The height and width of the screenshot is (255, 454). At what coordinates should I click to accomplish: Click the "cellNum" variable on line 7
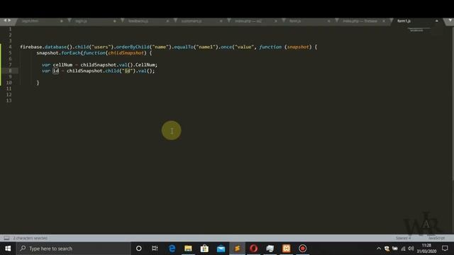pyautogui.click(x=62, y=64)
